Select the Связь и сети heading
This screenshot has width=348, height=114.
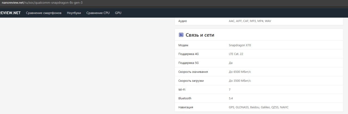200,35
